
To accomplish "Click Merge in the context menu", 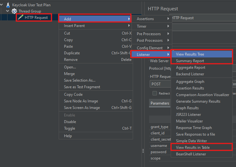I will click(x=95, y=74).
